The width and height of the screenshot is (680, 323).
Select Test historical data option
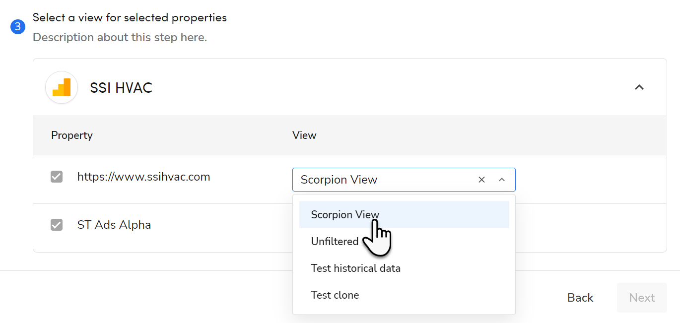404,268
